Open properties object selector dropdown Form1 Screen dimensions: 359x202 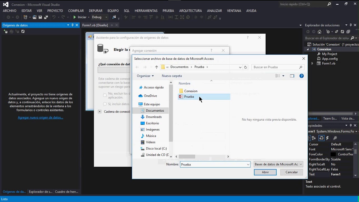[356, 131]
